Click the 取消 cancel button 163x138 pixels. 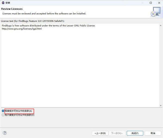pos(153,133)
